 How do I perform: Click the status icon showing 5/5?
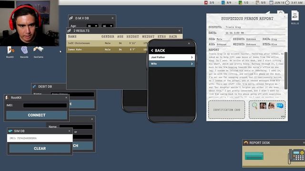(257, 2)
